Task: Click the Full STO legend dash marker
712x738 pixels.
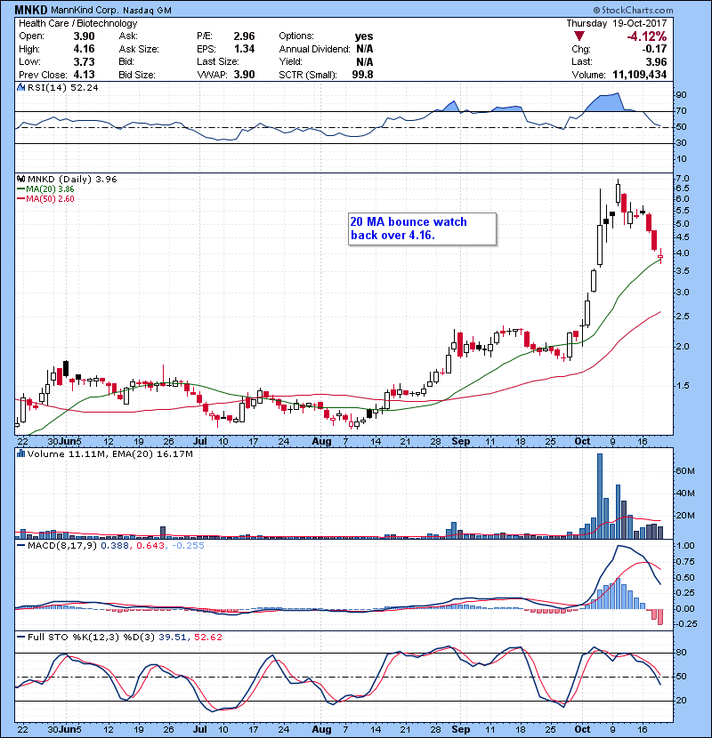Action: (20, 637)
